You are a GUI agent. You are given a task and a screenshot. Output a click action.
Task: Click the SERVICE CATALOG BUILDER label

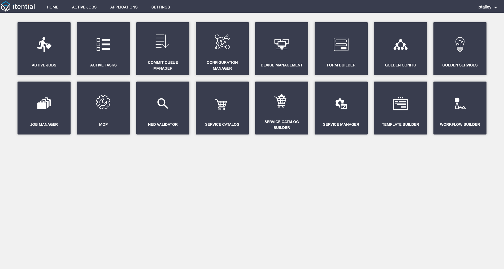[282, 125]
